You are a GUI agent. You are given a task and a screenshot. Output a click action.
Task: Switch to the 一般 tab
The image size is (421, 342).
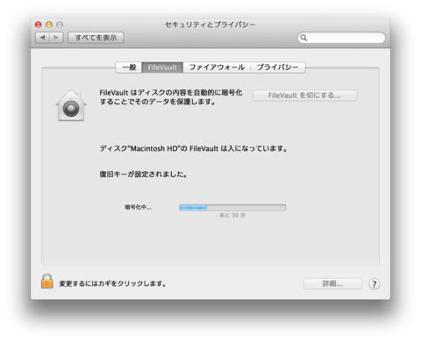(129, 68)
